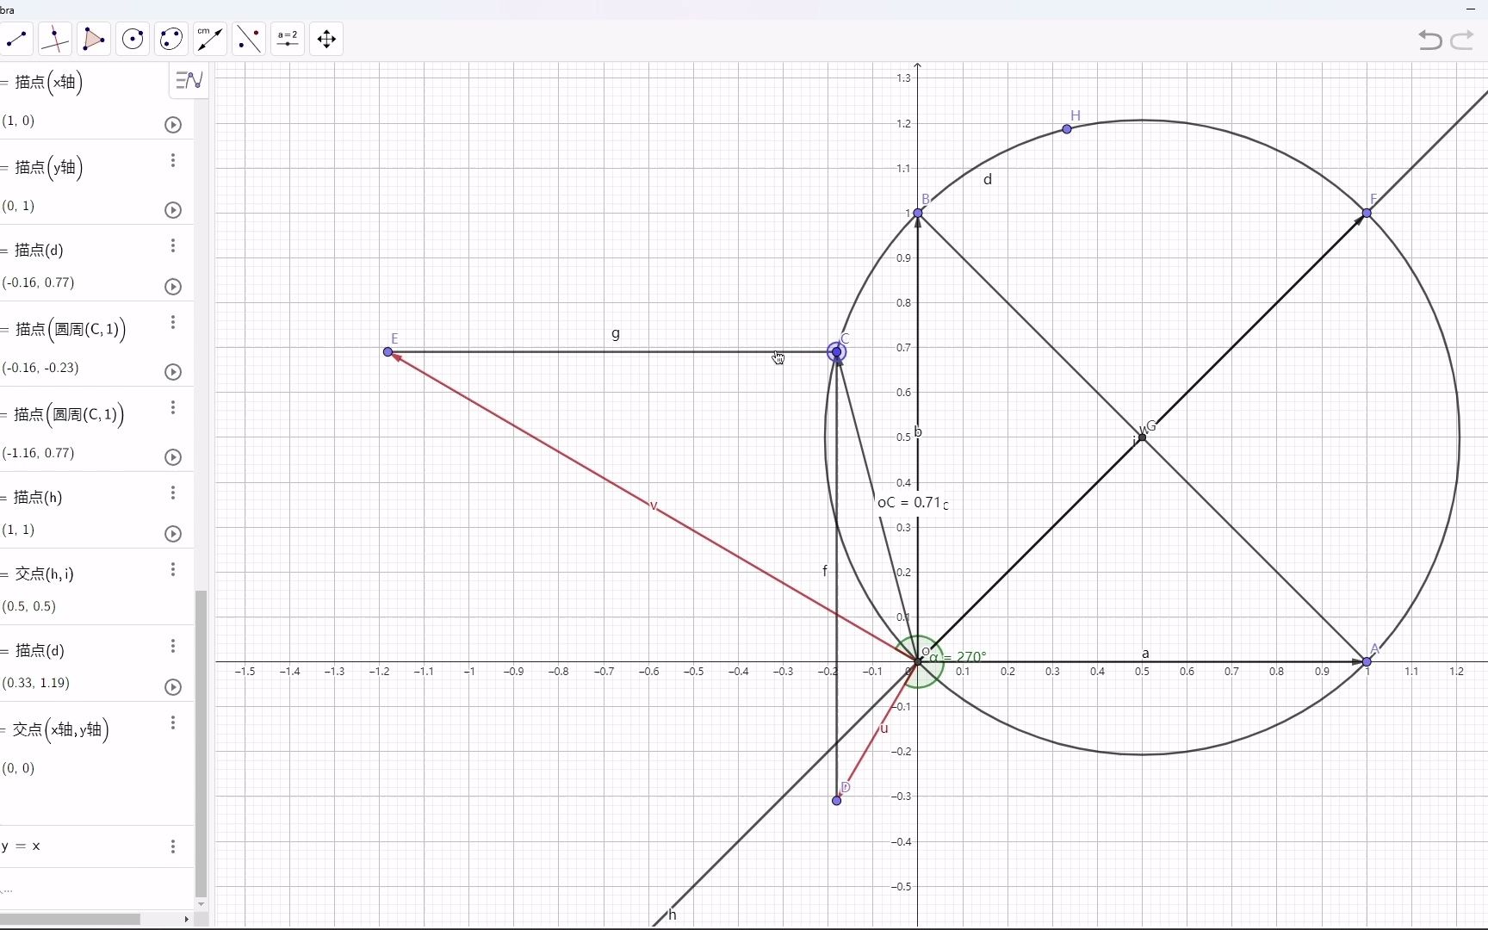Image resolution: width=1488 pixels, height=930 pixels.
Task: Select point H on the circle
Action: pyautogui.click(x=1067, y=129)
